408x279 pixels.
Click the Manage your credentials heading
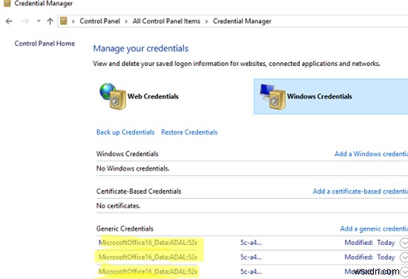pyautogui.click(x=141, y=49)
